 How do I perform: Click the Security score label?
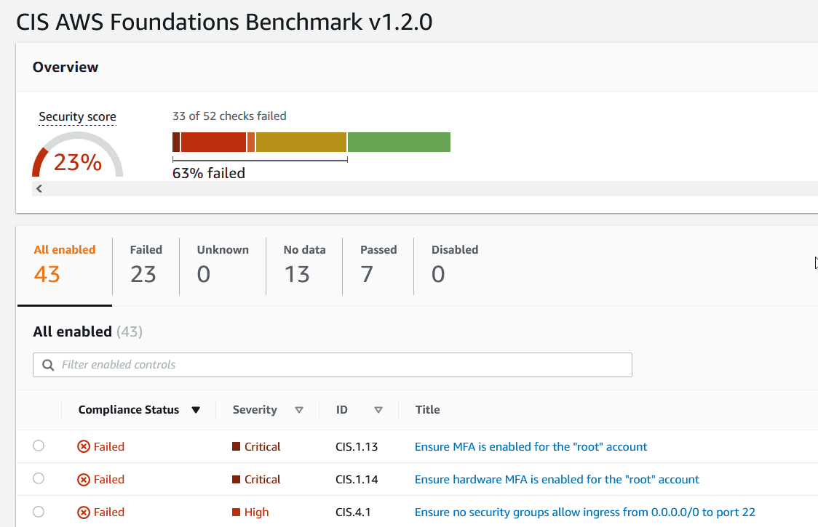click(x=77, y=117)
